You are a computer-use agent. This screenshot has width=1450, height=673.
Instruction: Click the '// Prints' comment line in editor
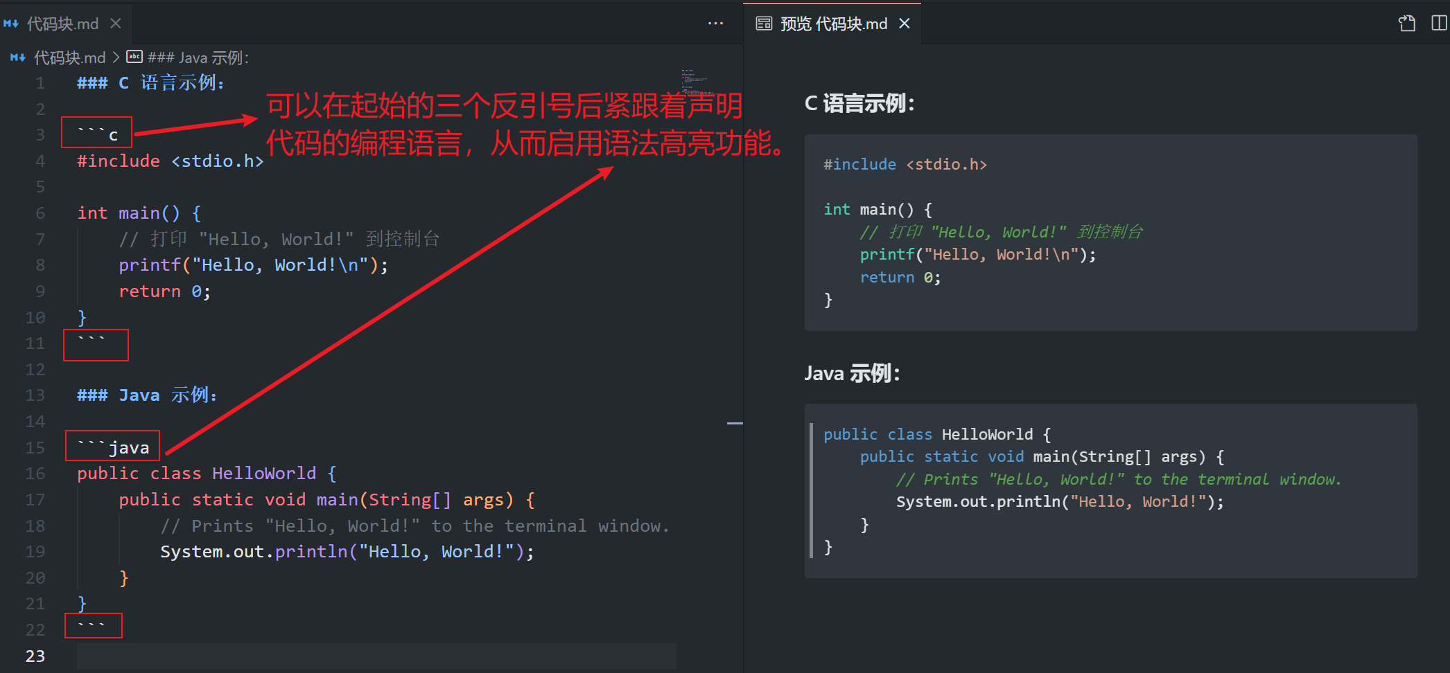(415, 526)
